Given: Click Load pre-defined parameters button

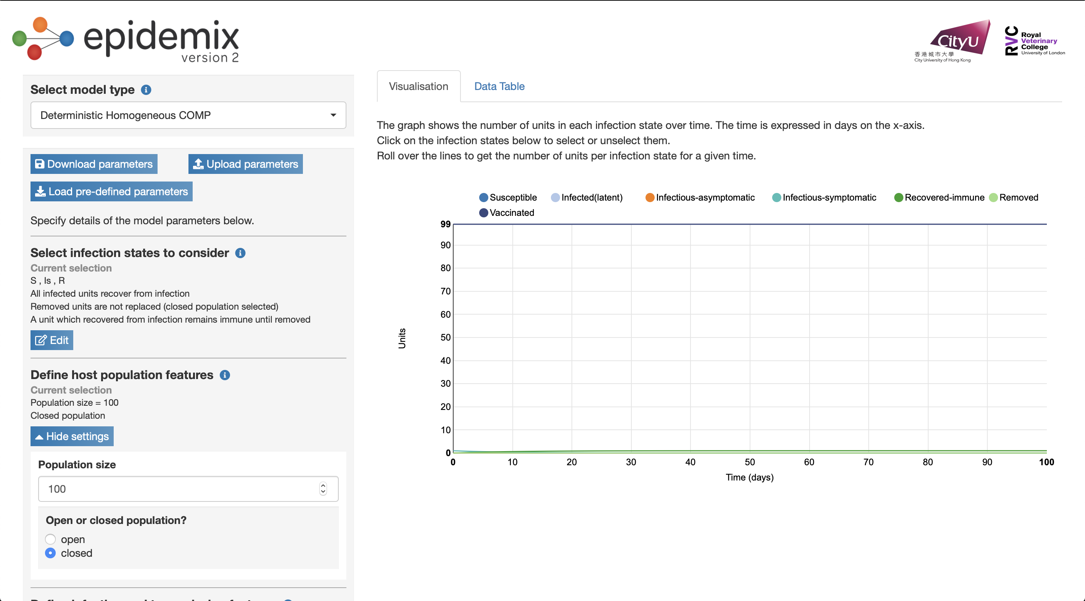Looking at the screenshot, I should [x=112, y=192].
